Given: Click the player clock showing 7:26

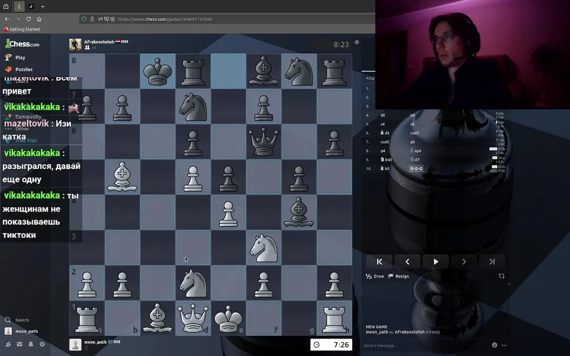Looking at the screenshot, I should point(331,345).
